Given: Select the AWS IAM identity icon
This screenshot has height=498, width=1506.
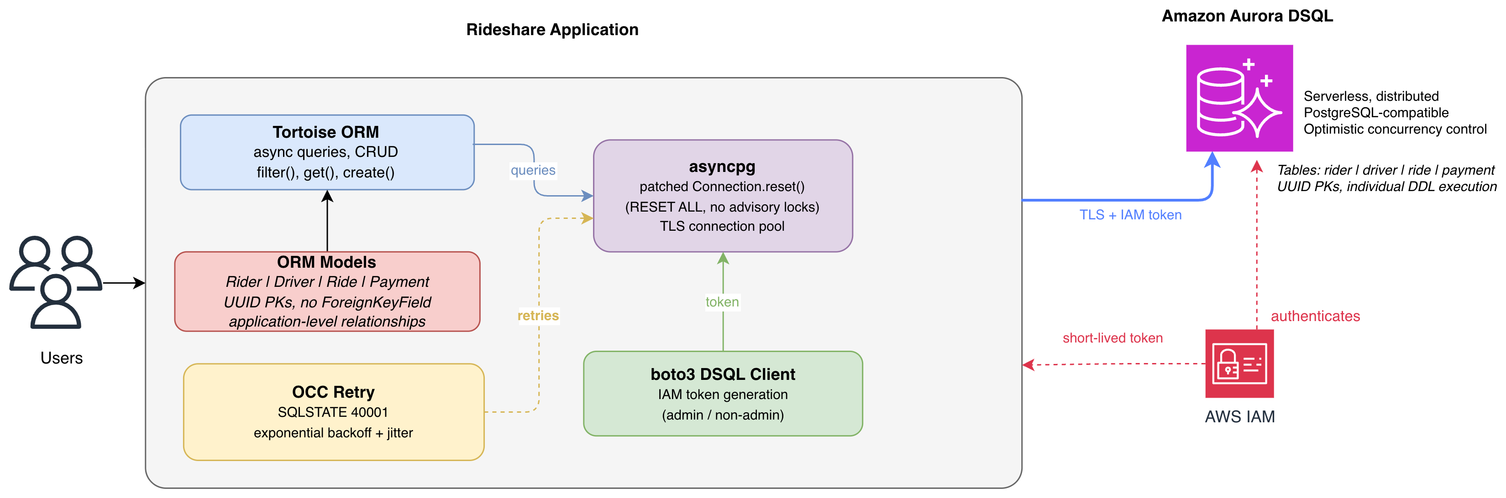Looking at the screenshot, I should point(1239,363).
